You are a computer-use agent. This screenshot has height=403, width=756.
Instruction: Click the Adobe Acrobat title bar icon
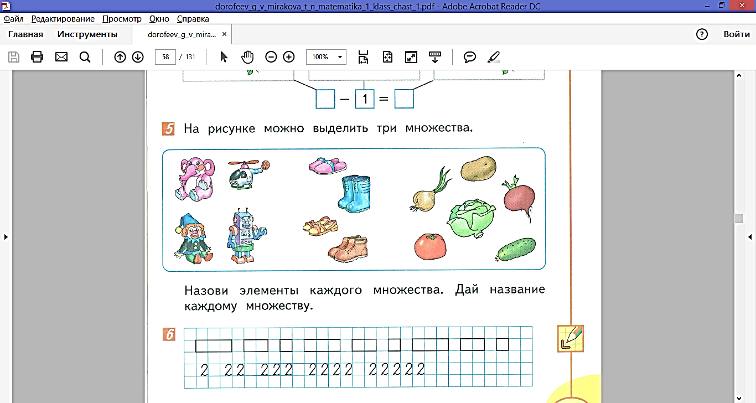point(6,6)
